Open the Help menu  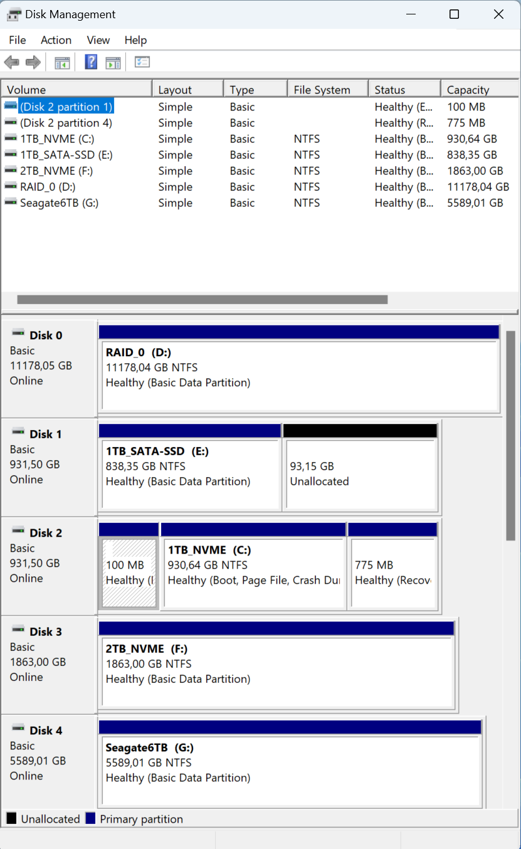point(135,40)
